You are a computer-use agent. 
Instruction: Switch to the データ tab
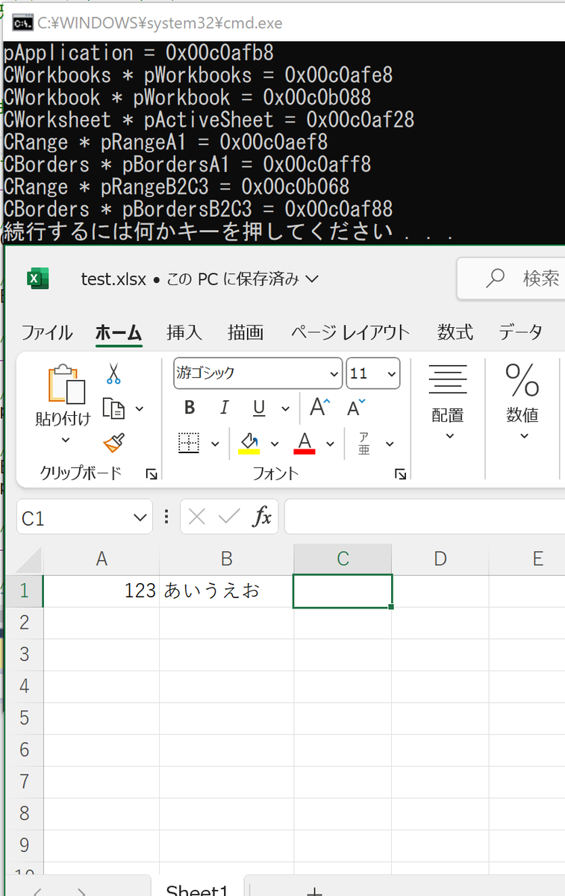pos(521,332)
